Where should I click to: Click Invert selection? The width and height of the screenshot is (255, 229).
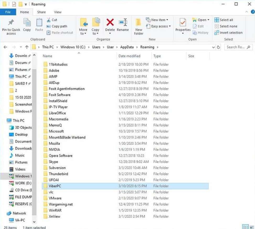[228, 33]
